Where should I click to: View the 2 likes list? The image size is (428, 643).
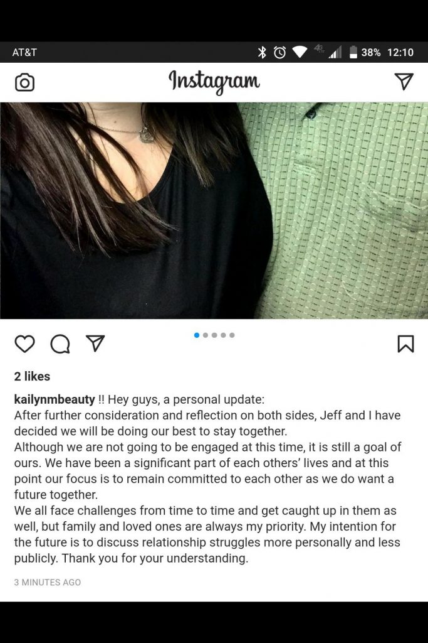coord(32,376)
